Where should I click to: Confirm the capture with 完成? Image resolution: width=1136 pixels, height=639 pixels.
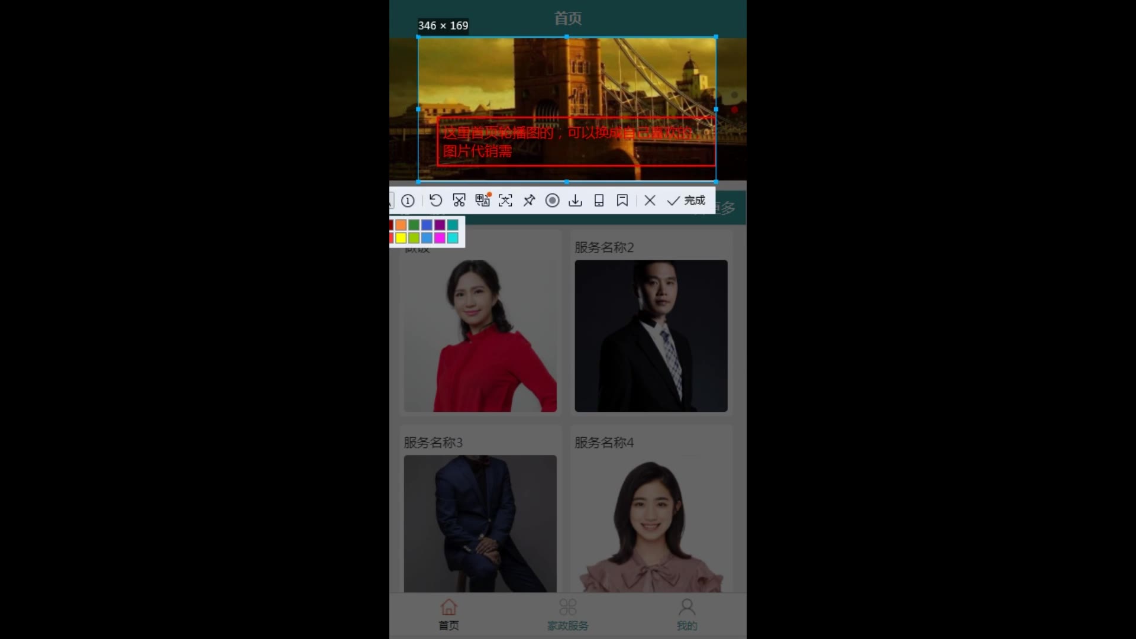[686, 201]
